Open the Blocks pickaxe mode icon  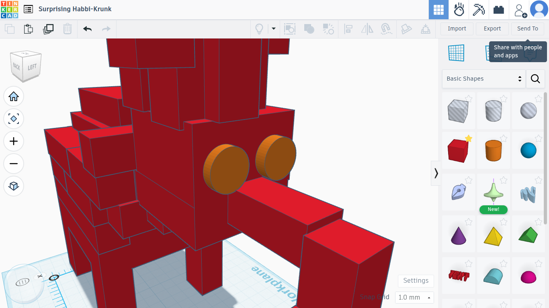479,10
